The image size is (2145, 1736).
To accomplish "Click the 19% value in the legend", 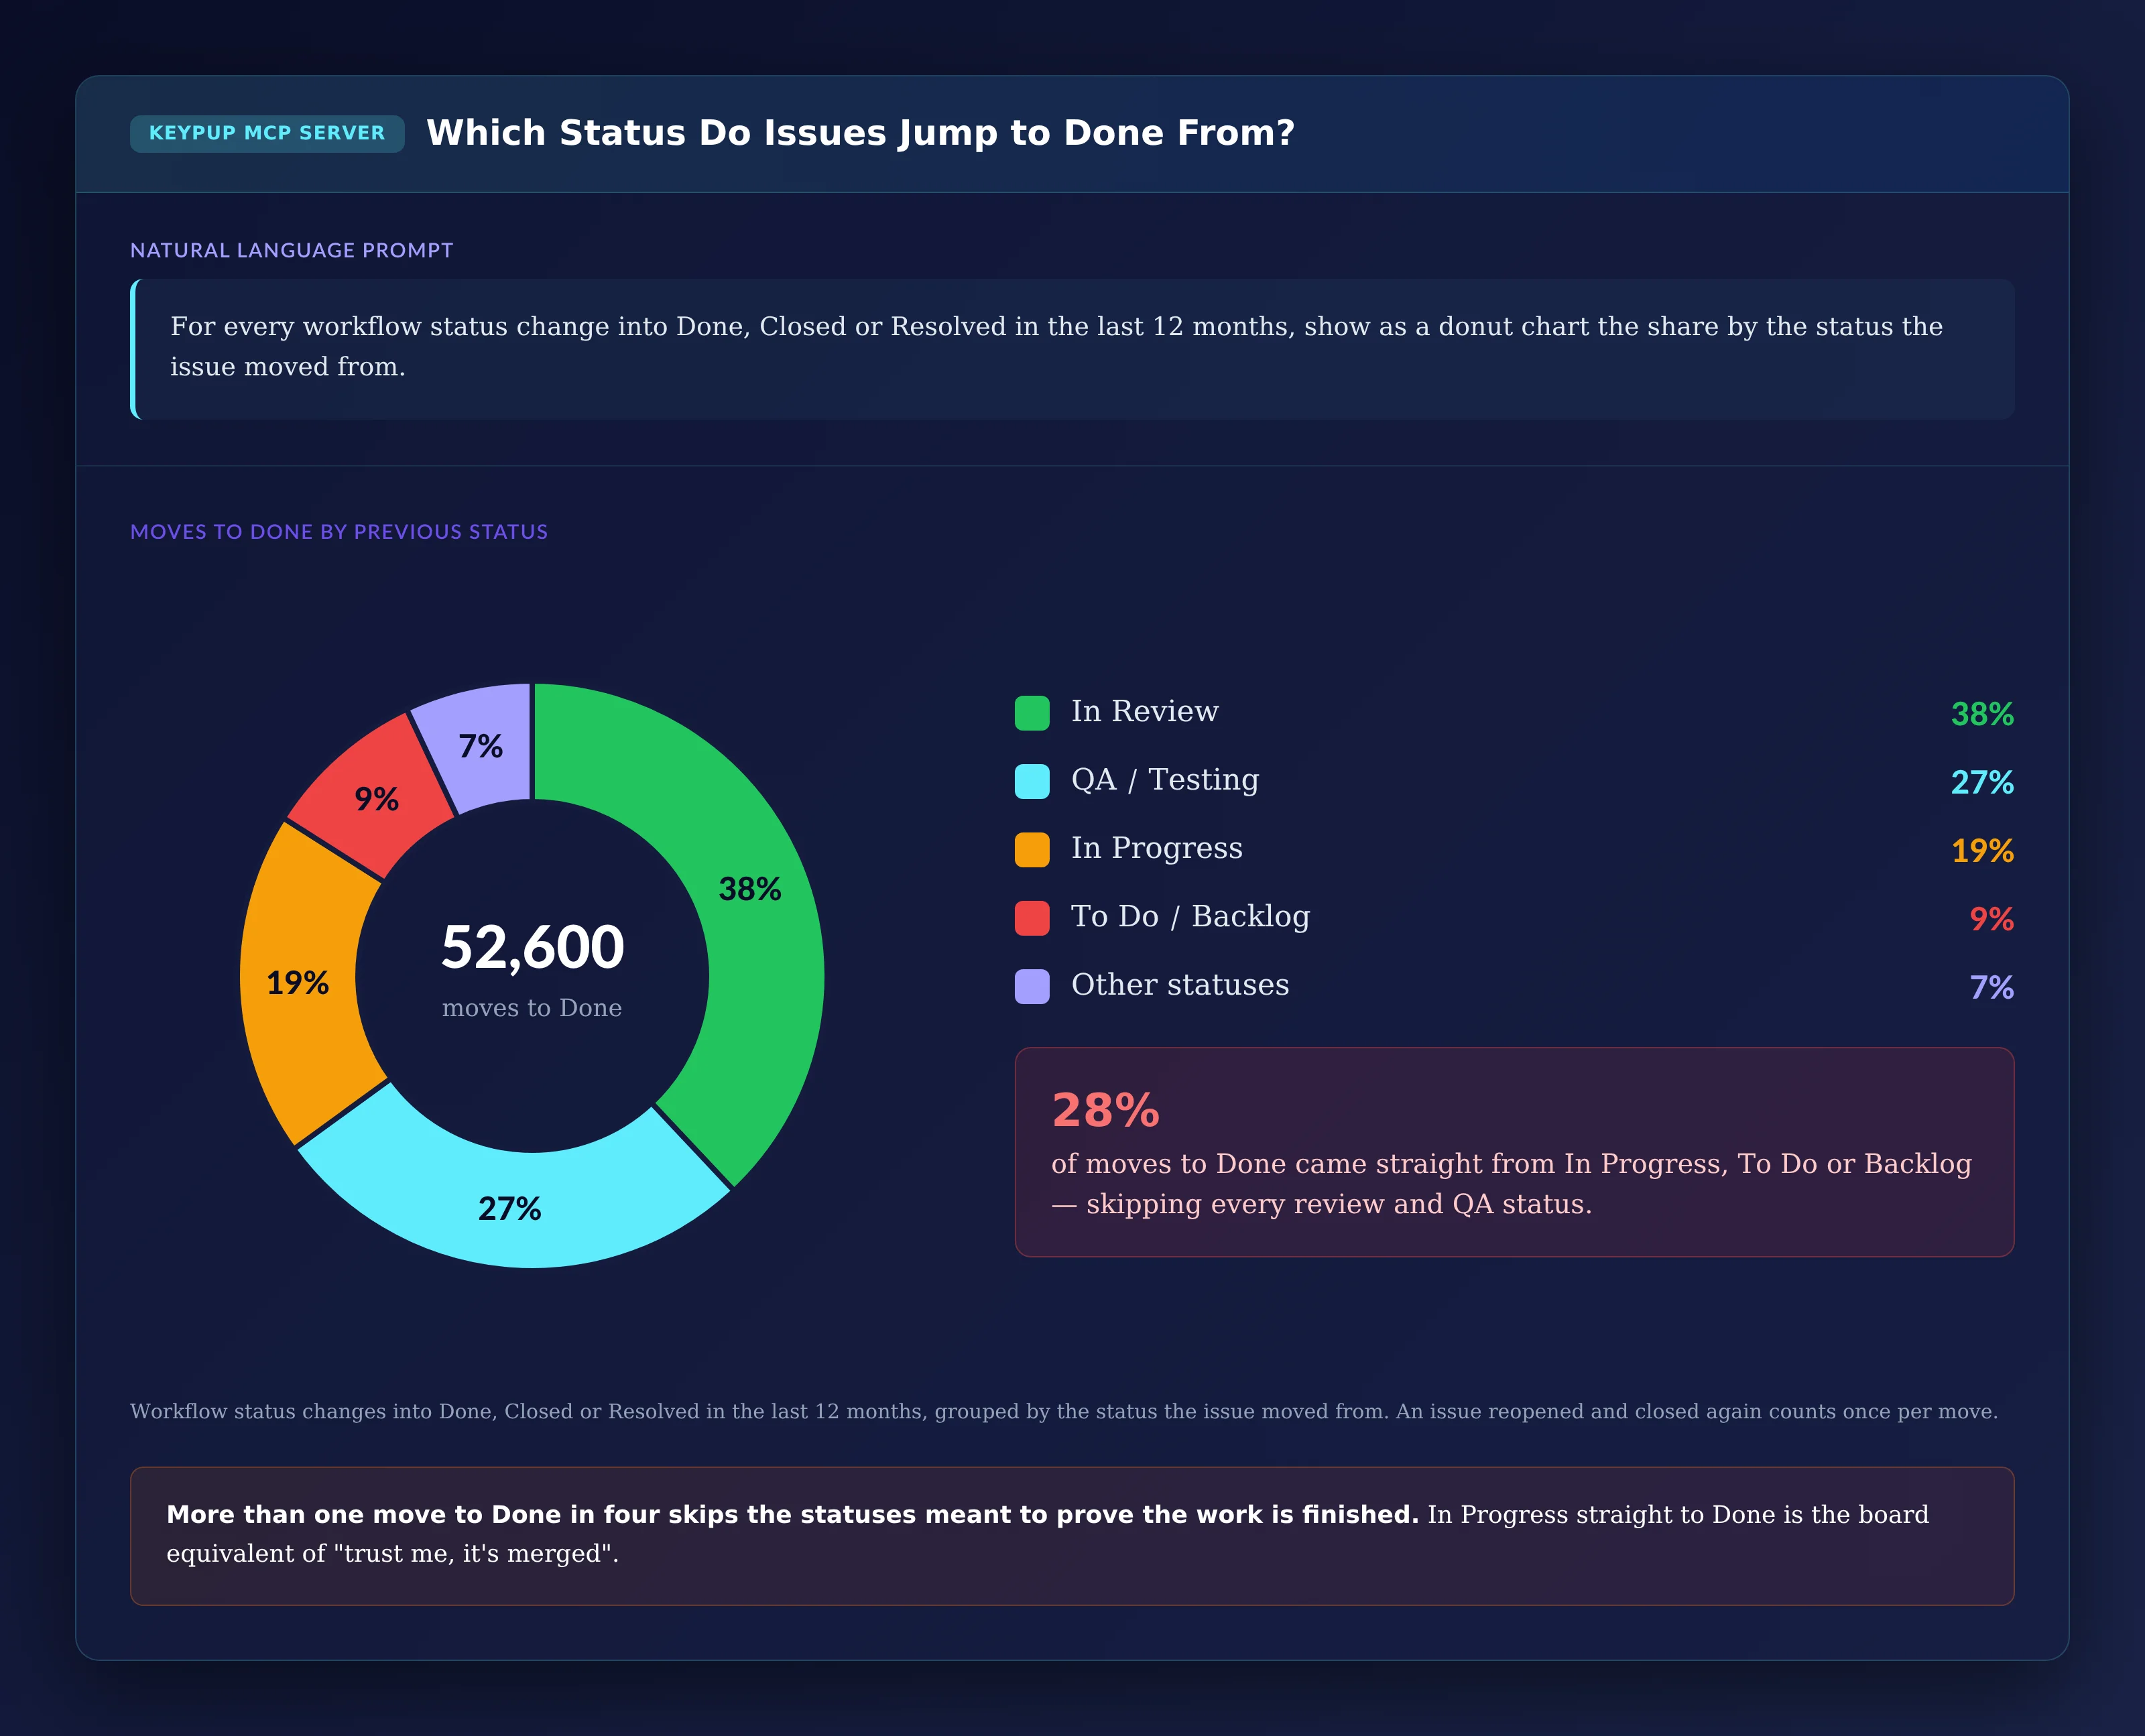I will pos(1982,851).
